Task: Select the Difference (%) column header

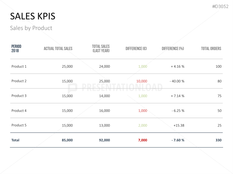Action: tap(173, 49)
